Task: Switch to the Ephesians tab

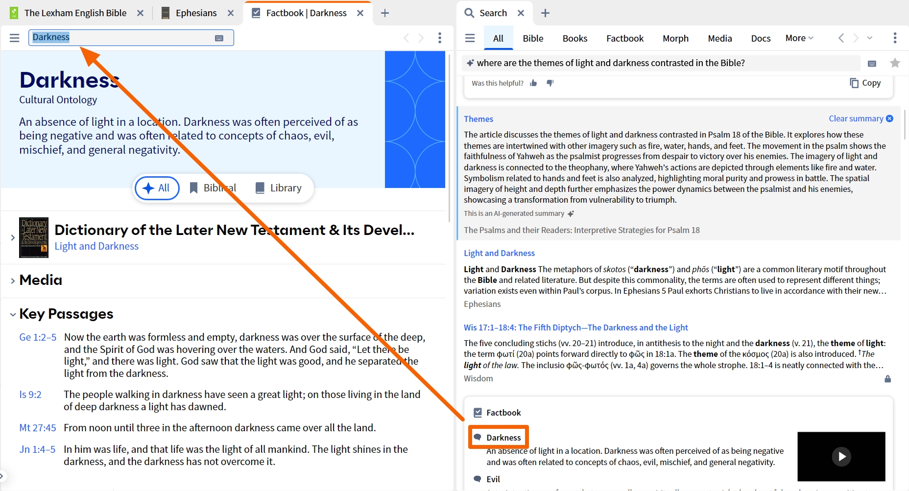Action: [196, 13]
